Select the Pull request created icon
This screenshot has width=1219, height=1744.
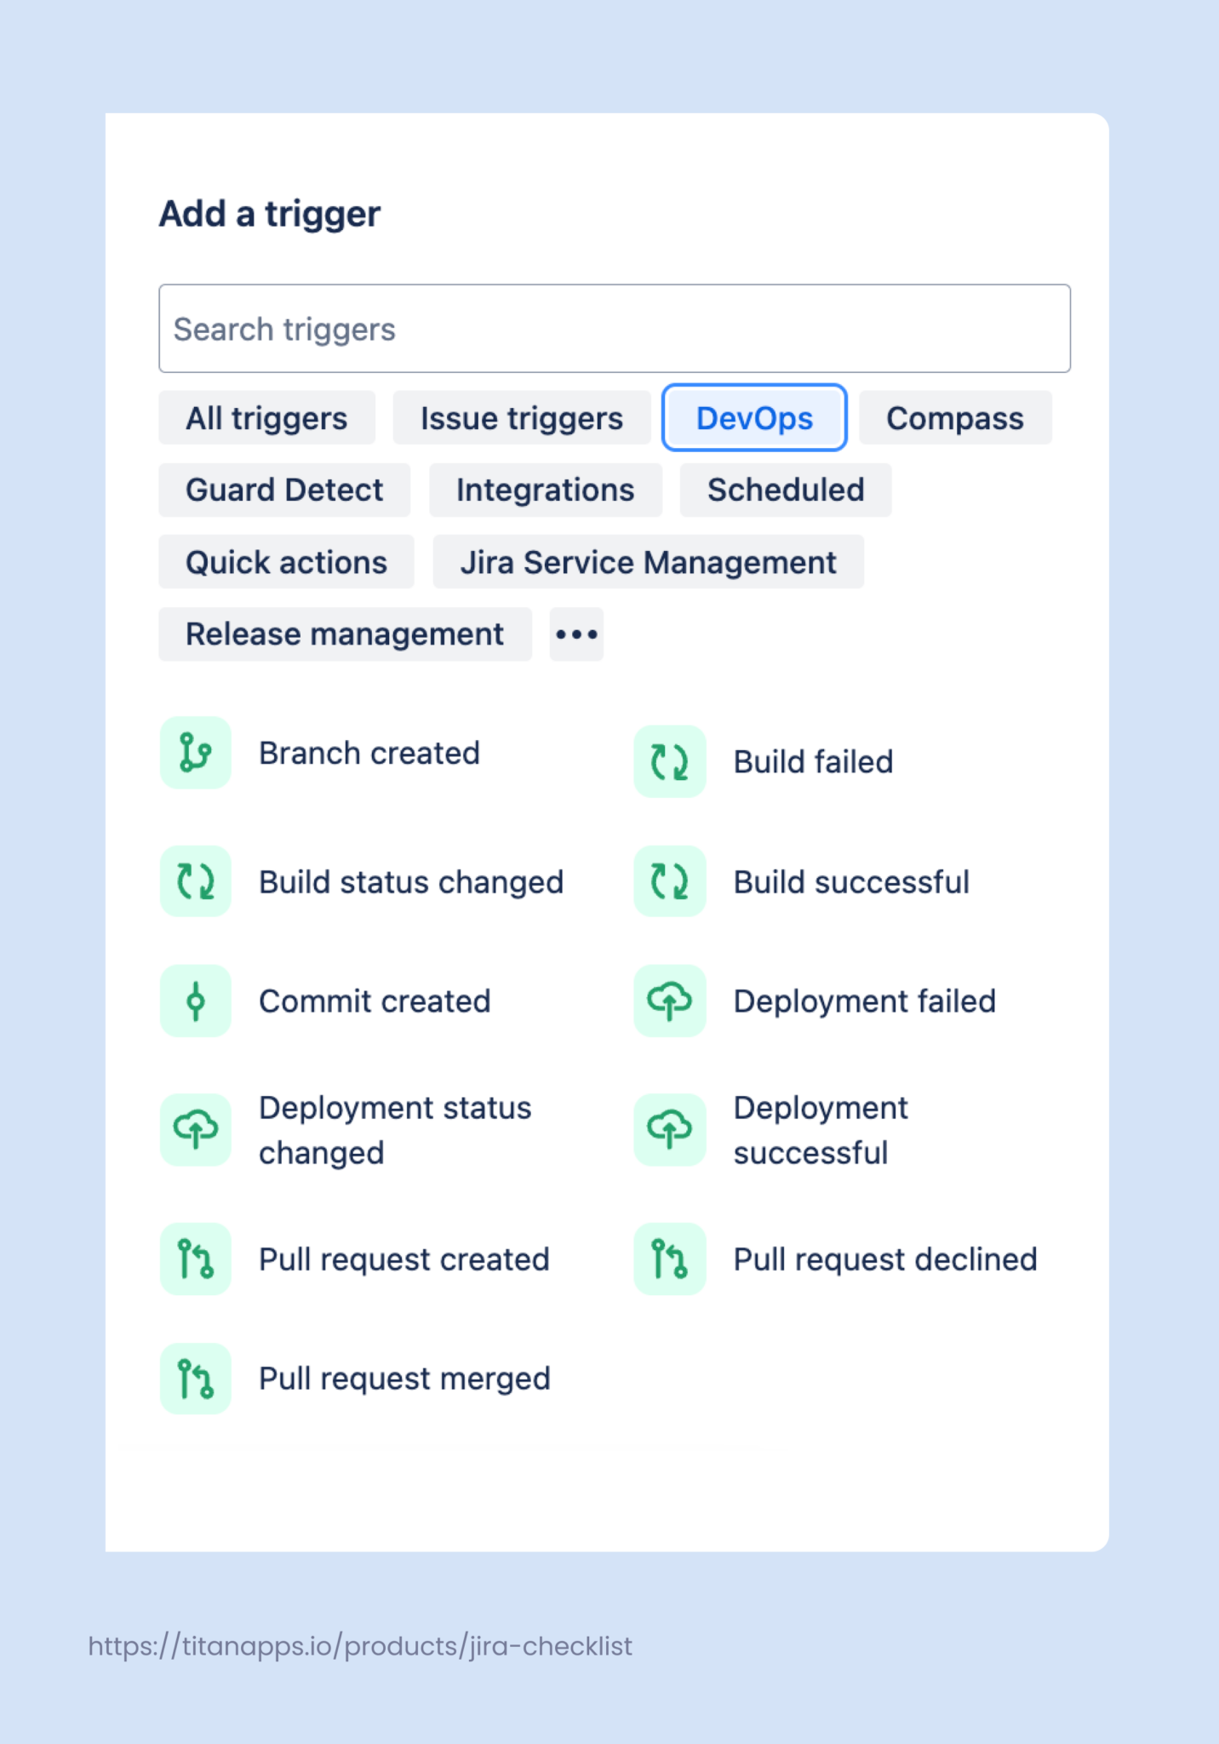coord(195,1259)
